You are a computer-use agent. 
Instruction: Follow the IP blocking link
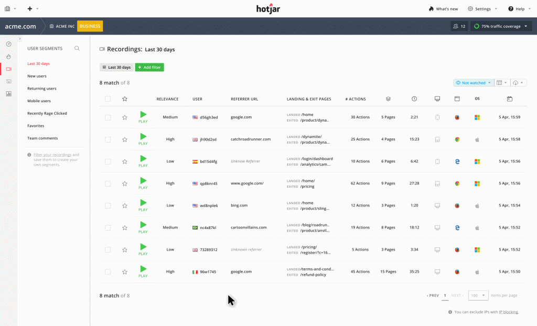508,312
